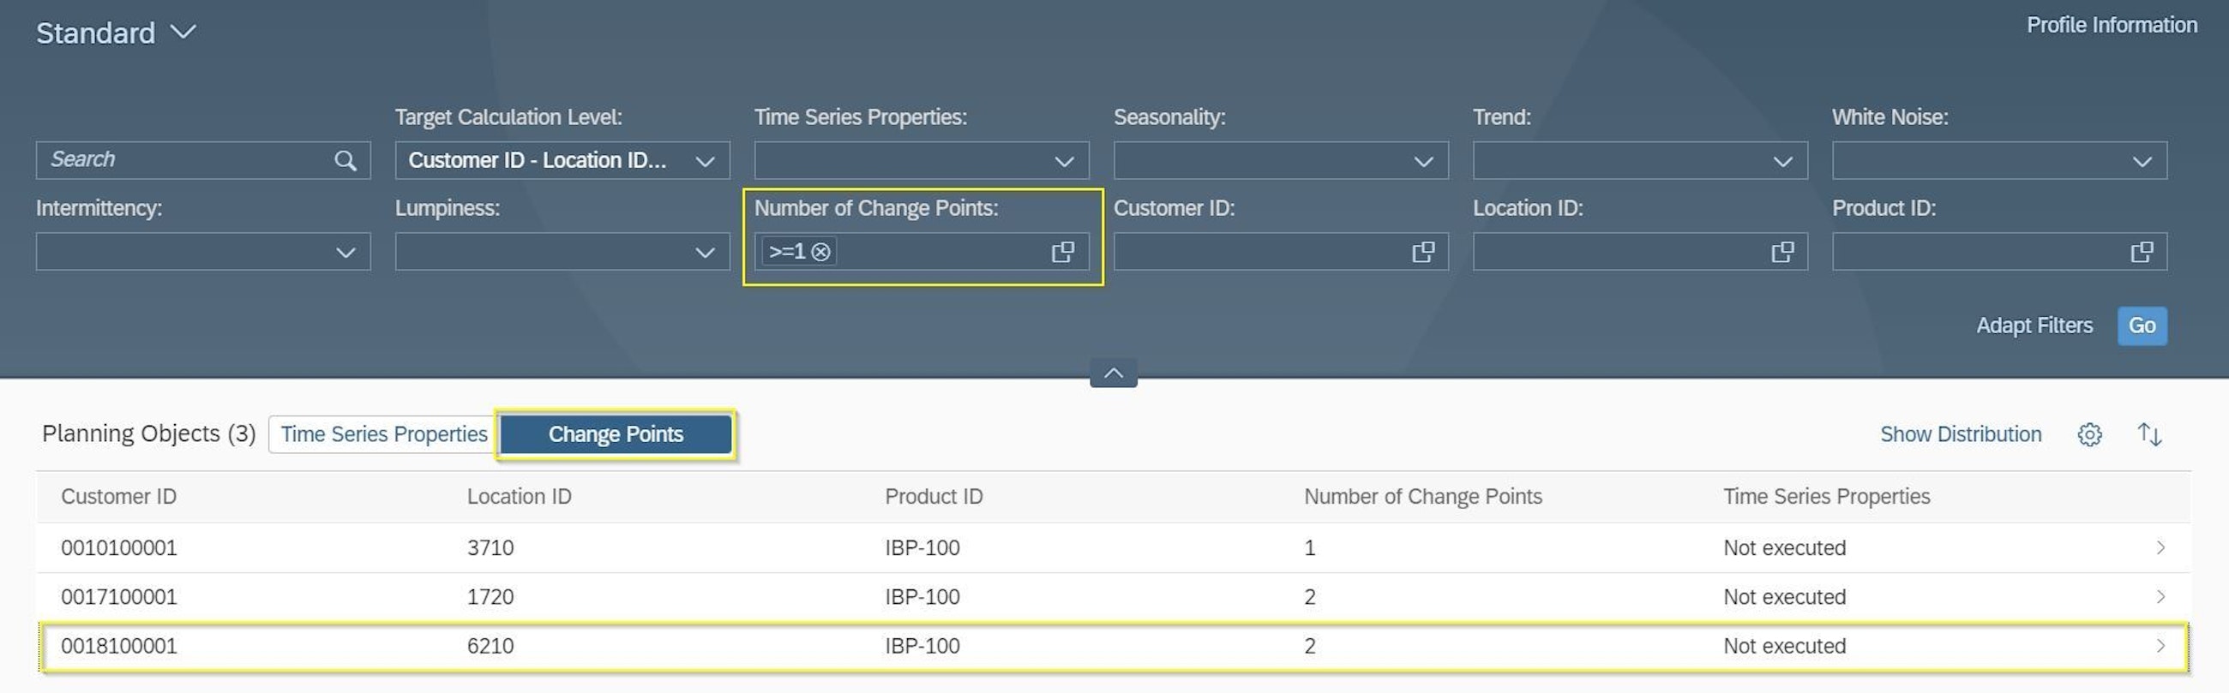
Task: Open value help for Product ID filter
Action: pos(2141,253)
